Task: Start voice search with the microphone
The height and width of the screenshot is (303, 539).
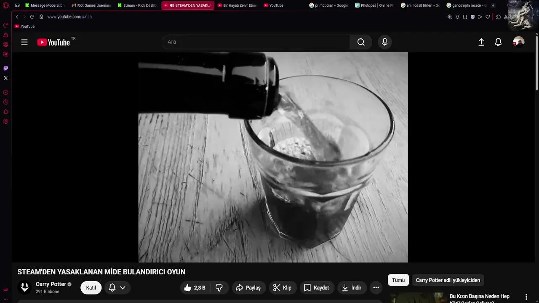Action: pyautogui.click(x=384, y=42)
